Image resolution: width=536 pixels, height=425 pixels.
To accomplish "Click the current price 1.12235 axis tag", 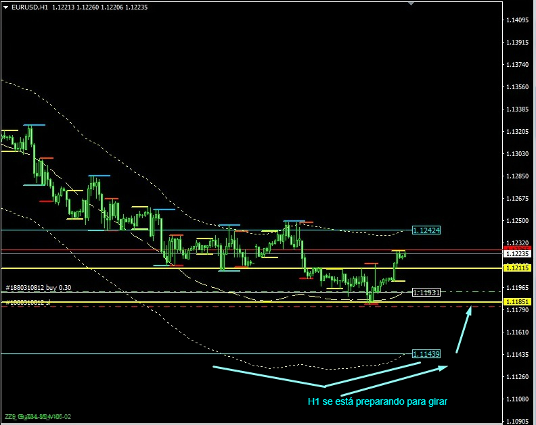I will click(518, 254).
